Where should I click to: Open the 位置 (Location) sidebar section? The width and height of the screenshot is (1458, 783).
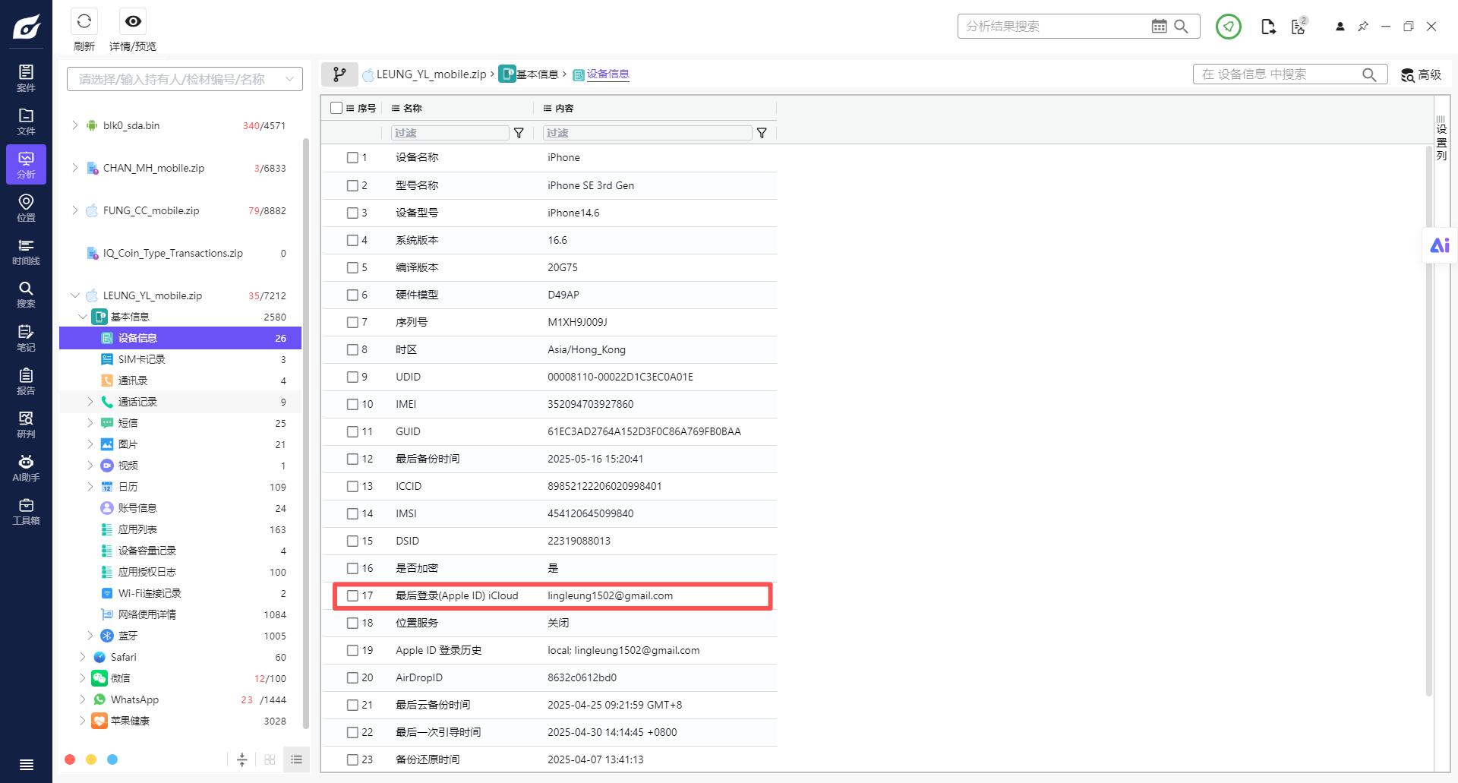coord(26,208)
